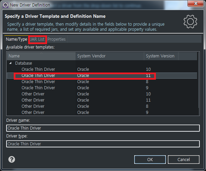The width and height of the screenshot is (206, 171).
Task: Click the Database category label
Action: click(x=23, y=63)
